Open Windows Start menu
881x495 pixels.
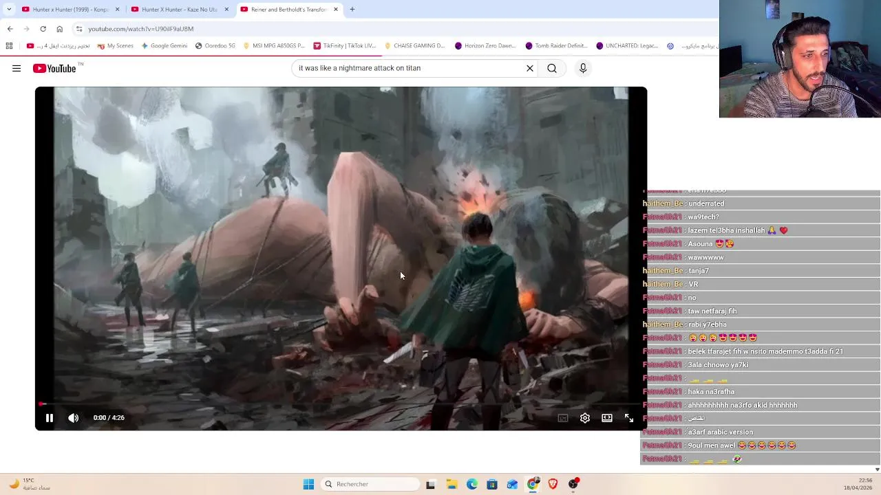coord(308,484)
